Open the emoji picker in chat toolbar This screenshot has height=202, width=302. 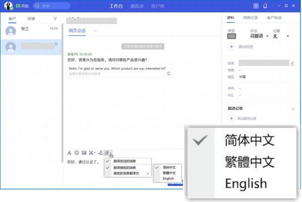77,153
